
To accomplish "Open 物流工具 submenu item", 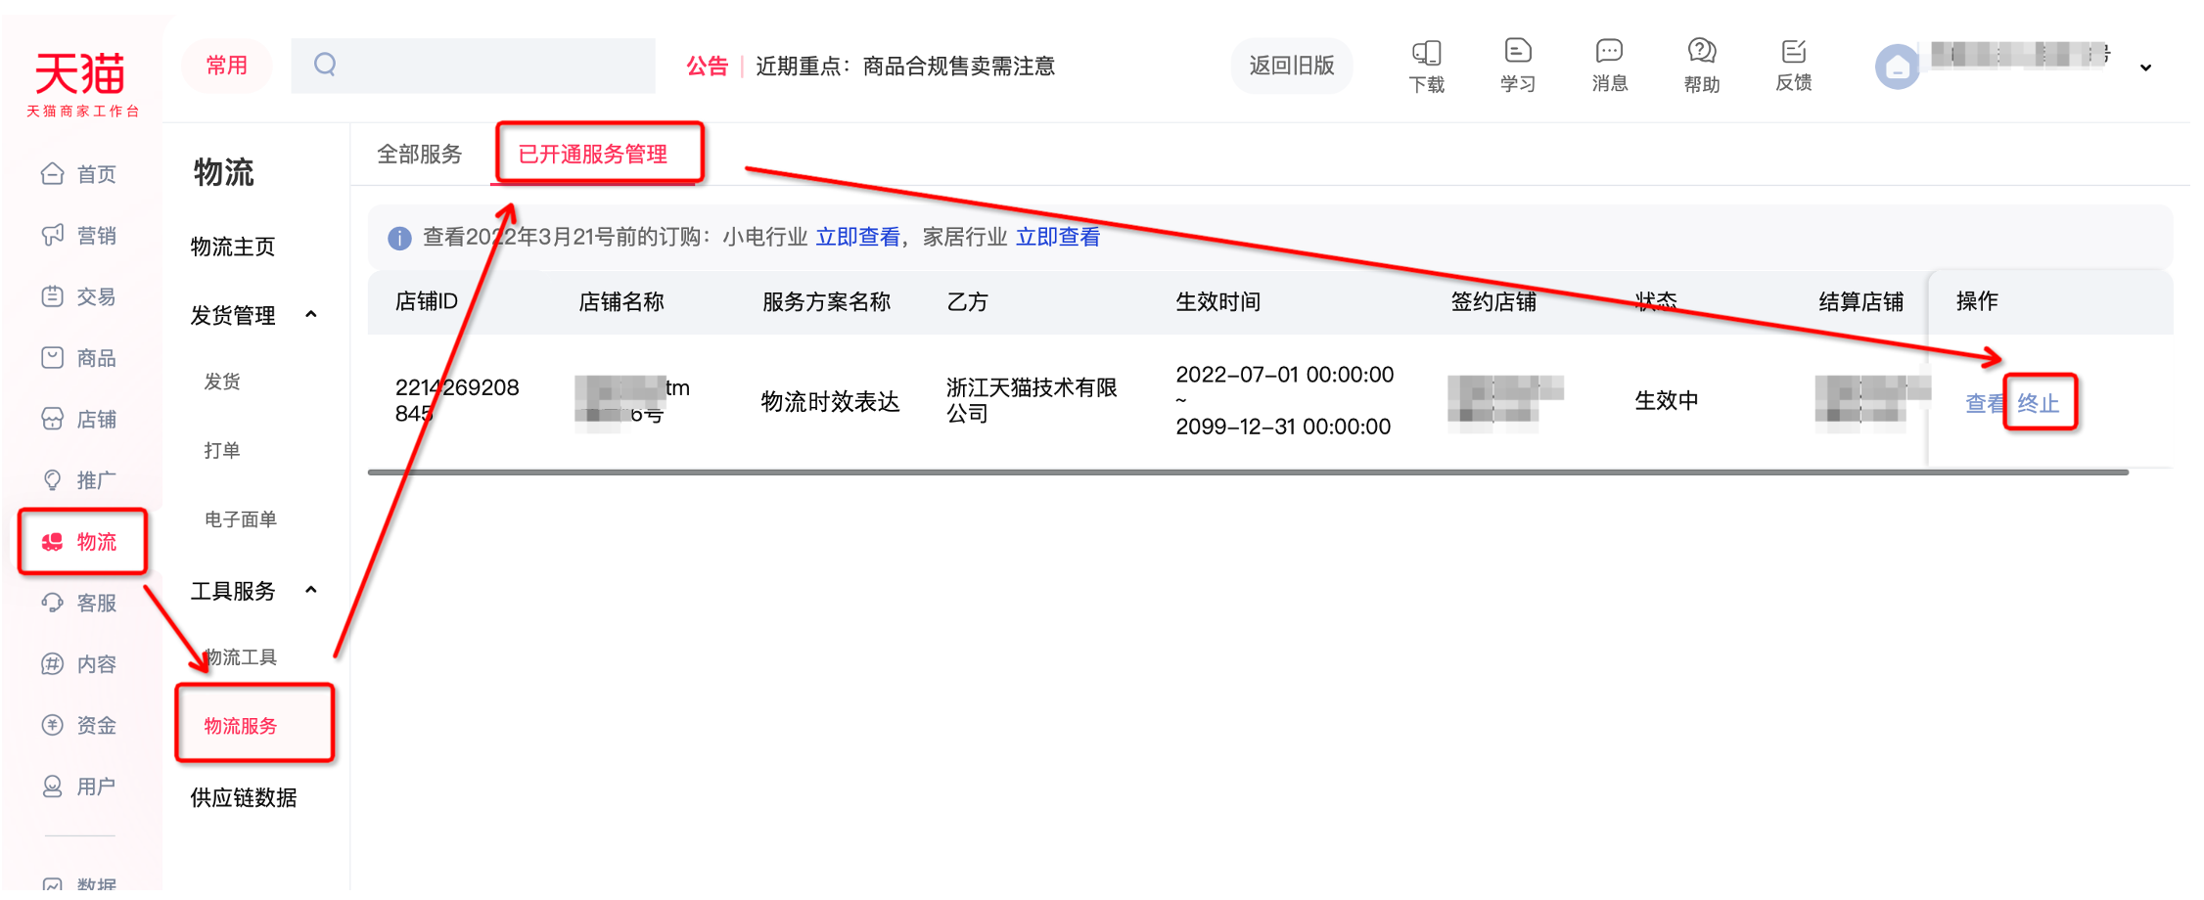I will [x=241, y=657].
